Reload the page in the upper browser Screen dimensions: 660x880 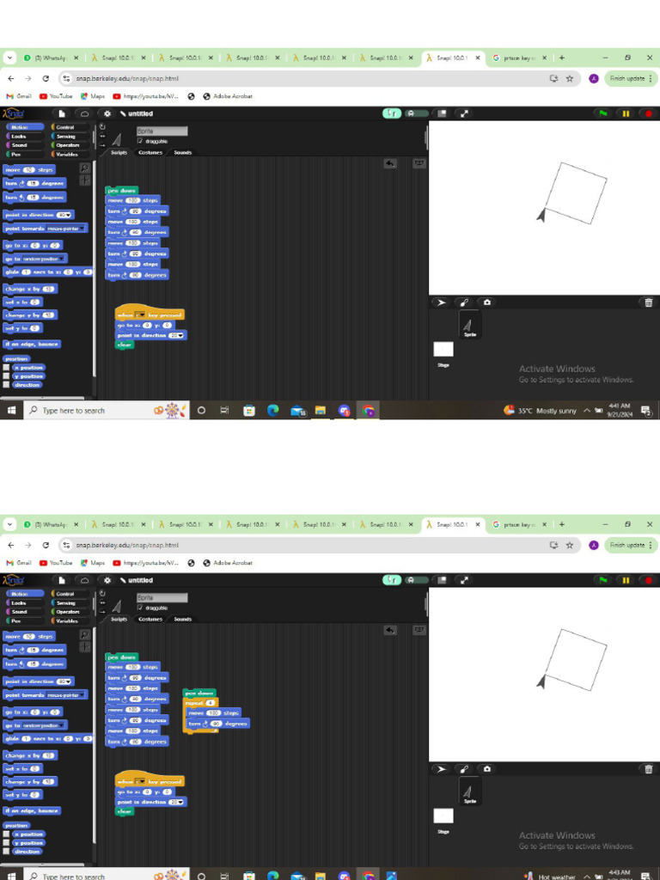click(46, 78)
